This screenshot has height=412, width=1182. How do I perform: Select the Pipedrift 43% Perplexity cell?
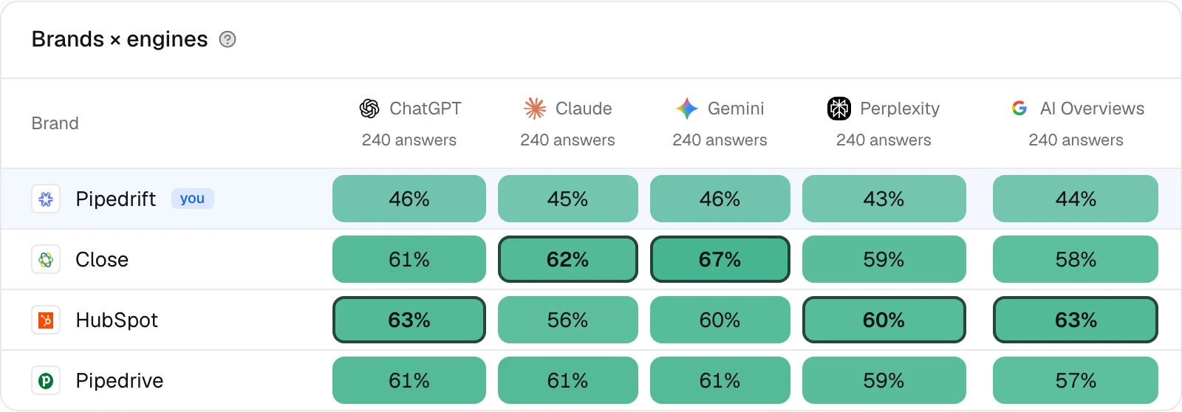point(884,199)
